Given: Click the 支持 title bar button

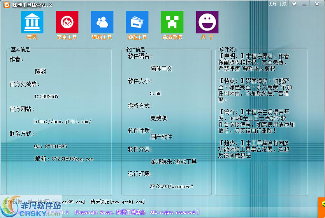Looking at the screenshot, I should tap(272, 4).
